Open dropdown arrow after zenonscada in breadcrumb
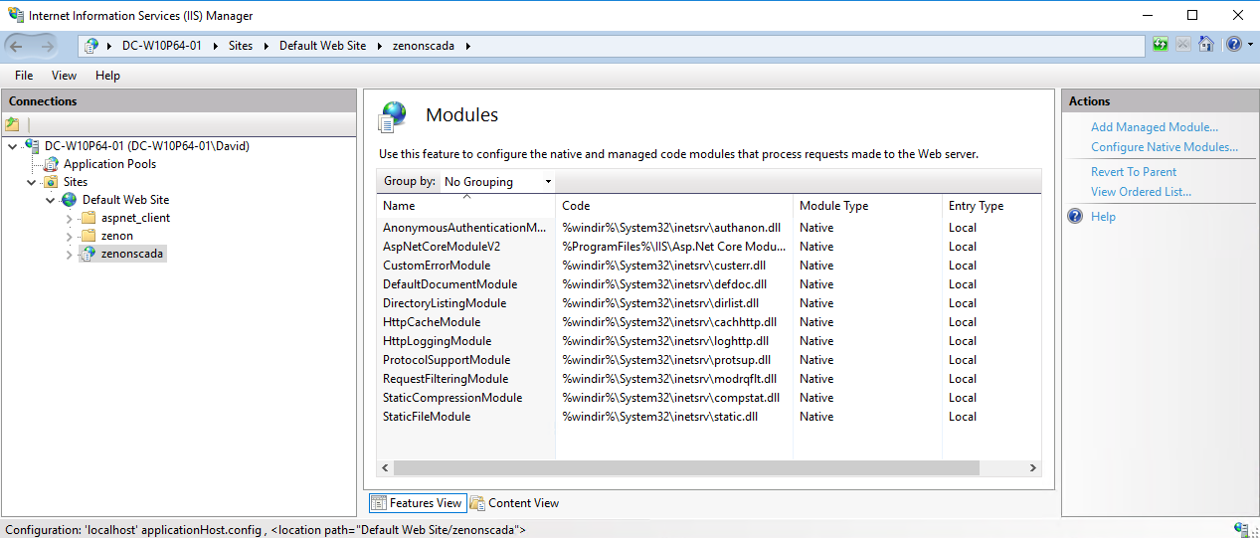The height and width of the screenshot is (538, 1260). pyautogui.click(x=468, y=46)
